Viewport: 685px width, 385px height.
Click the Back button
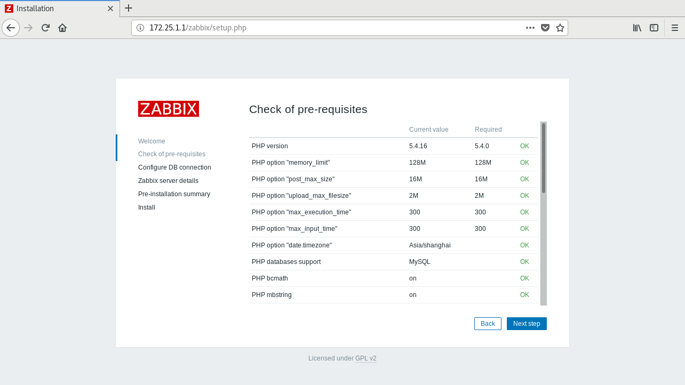[487, 323]
